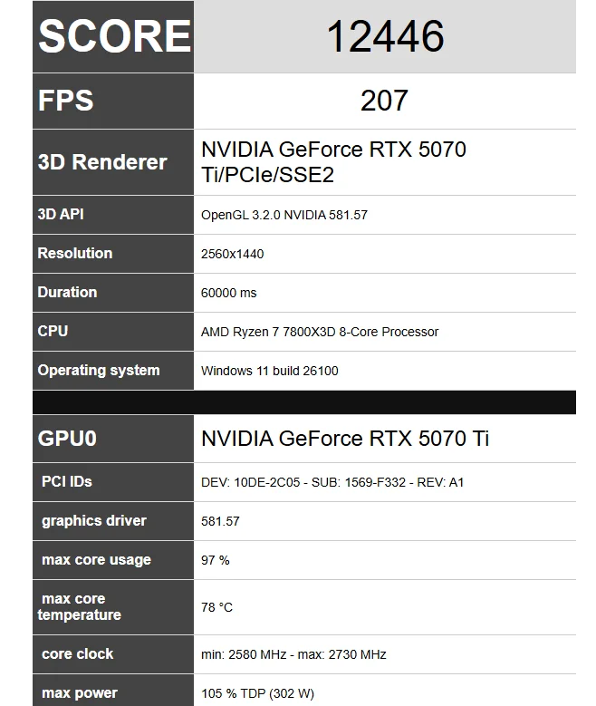The width and height of the screenshot is (596, 706).
Task: Click the CPU row label
Action: (53, 332)
